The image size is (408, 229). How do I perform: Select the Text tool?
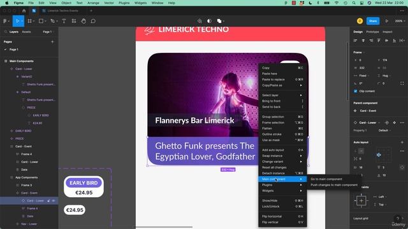[64, 21]
